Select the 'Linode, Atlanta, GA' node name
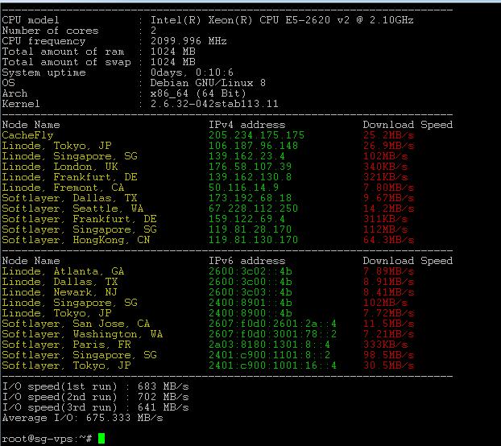This screenshot has width=501, height=446. (x=63, y=271)
